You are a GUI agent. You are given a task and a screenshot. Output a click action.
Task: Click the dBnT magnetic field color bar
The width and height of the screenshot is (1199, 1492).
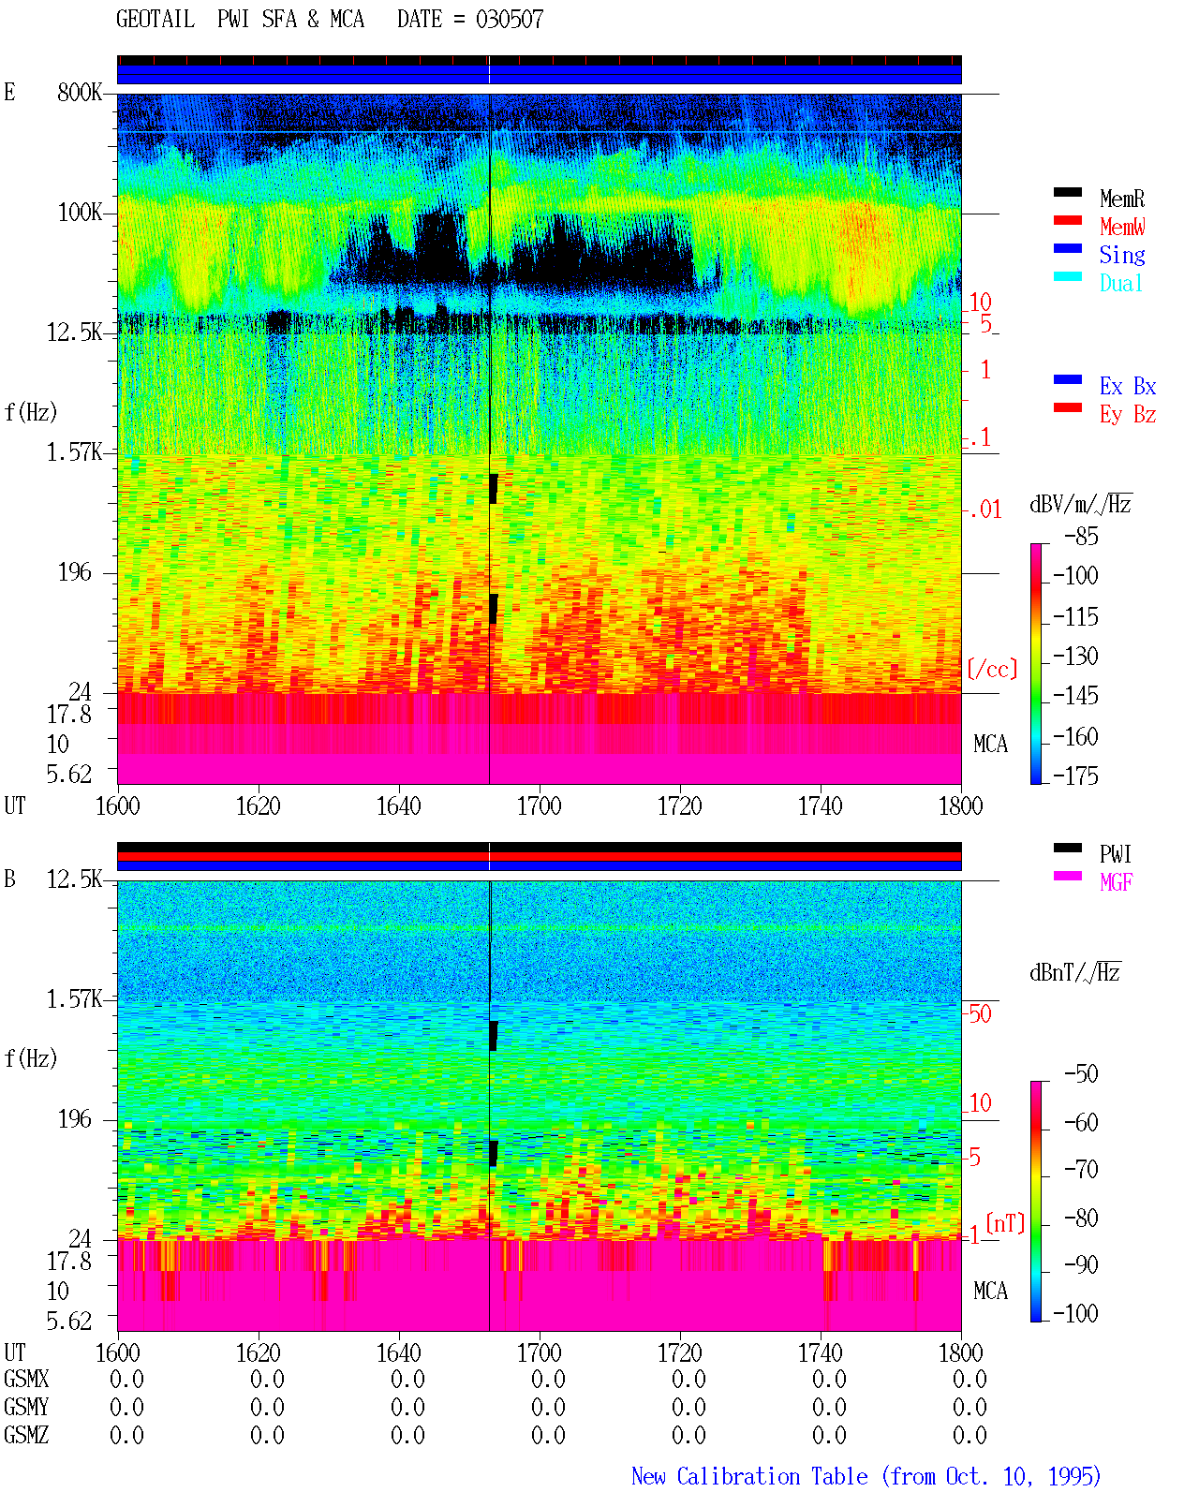[x=1035, y=1202]
